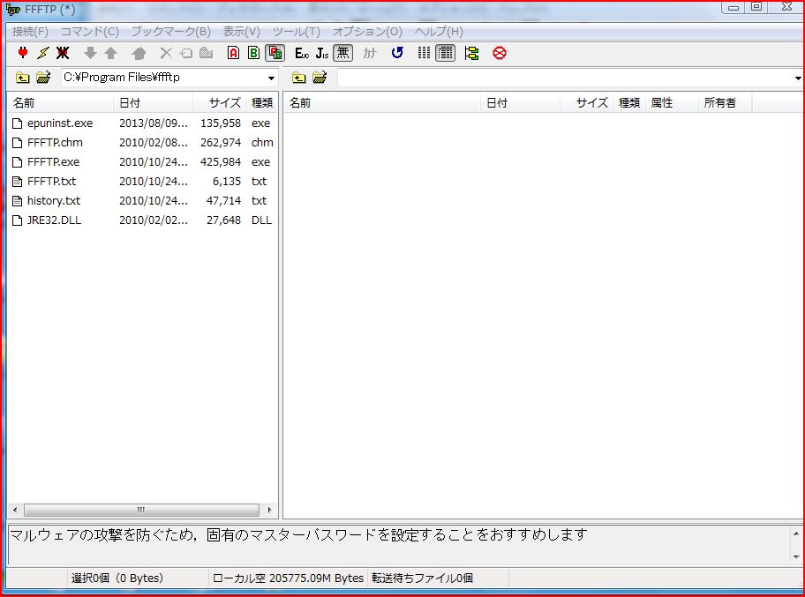Screen dimensions: 805x597
Task: Sort local files by 日付 column
Action: click(153, 103)
